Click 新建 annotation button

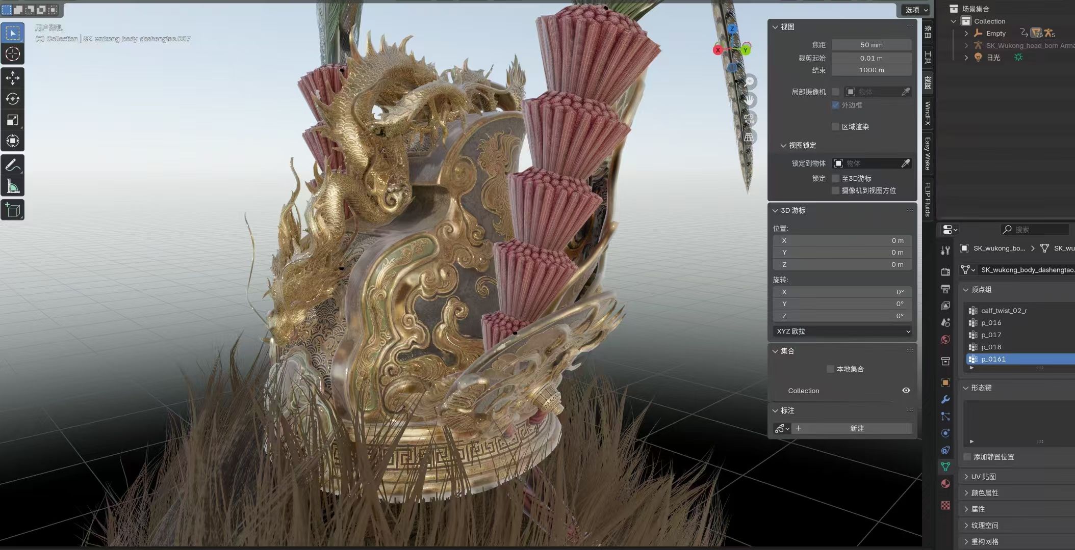coord(857,428)
